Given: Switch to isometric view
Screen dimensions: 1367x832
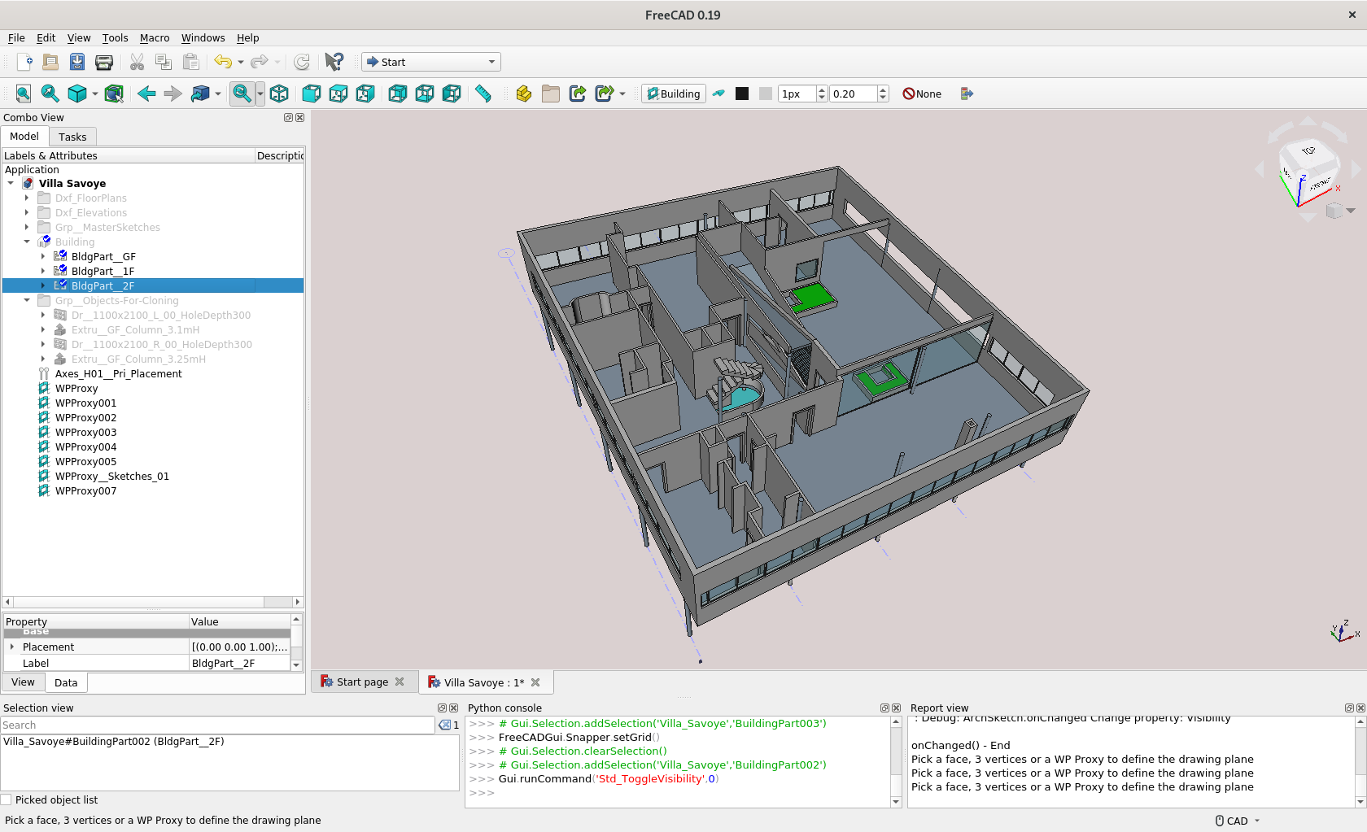Looking at the screenshot, I should (279, 94).
